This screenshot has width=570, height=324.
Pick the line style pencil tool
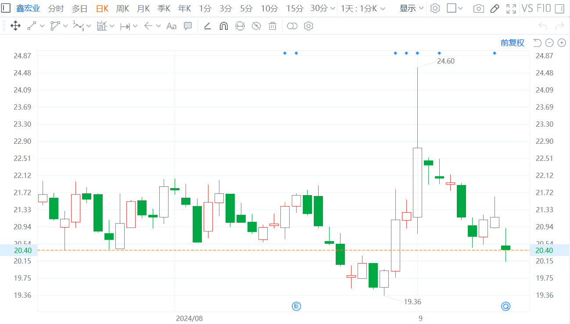point(208,26)
